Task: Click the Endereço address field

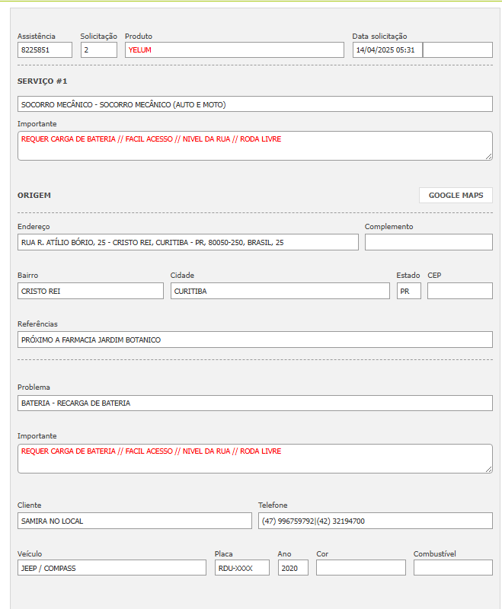Action: tap(187, 242)
